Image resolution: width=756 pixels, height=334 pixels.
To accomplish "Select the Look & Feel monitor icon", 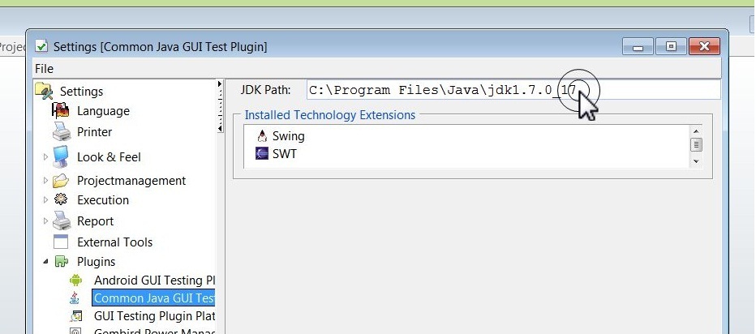I will [x=62, y=157].
